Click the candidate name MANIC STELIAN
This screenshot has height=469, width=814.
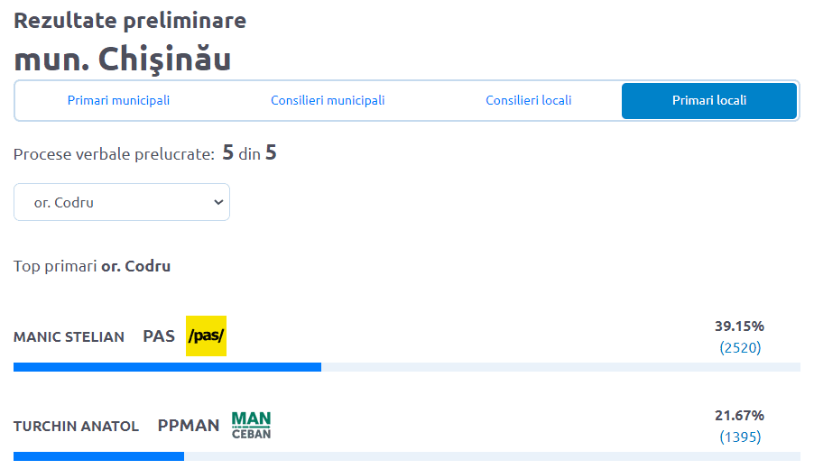point(69,336)
